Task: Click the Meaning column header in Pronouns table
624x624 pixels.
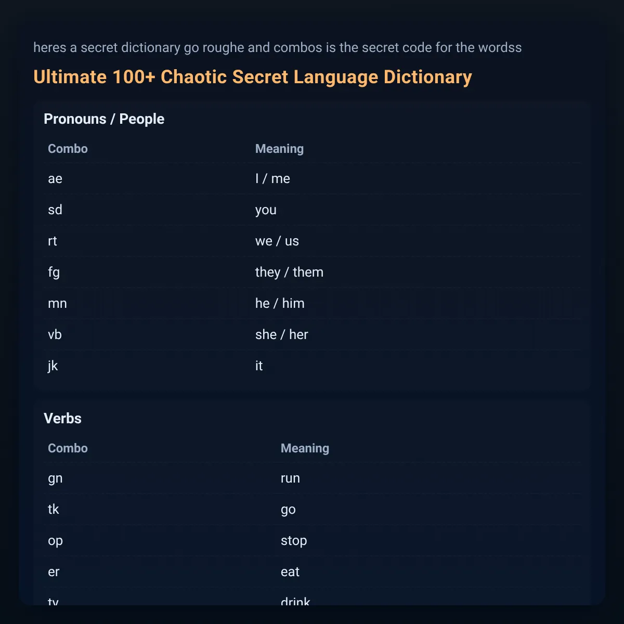Action: click(279, 149)
